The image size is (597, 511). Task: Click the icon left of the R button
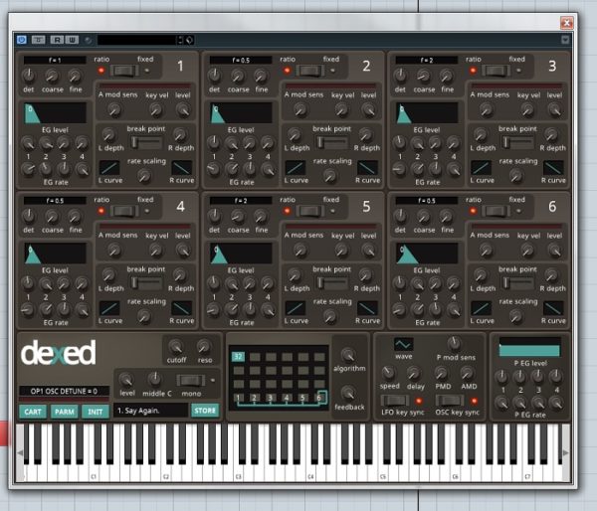[39, 40]
